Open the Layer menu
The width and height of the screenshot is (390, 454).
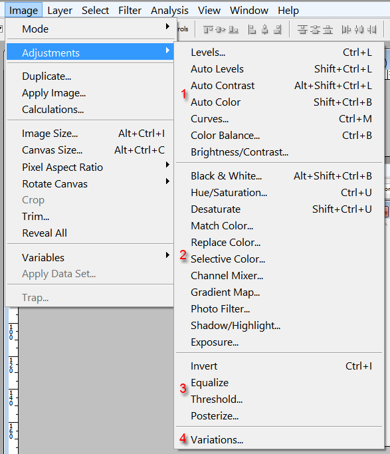[x=60, y=11]
